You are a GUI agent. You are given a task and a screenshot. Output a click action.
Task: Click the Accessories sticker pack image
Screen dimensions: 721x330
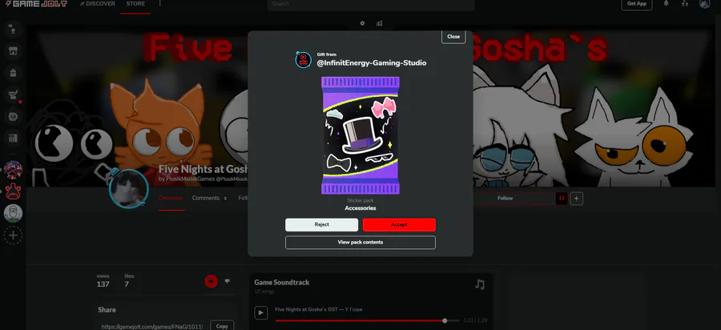360,135
